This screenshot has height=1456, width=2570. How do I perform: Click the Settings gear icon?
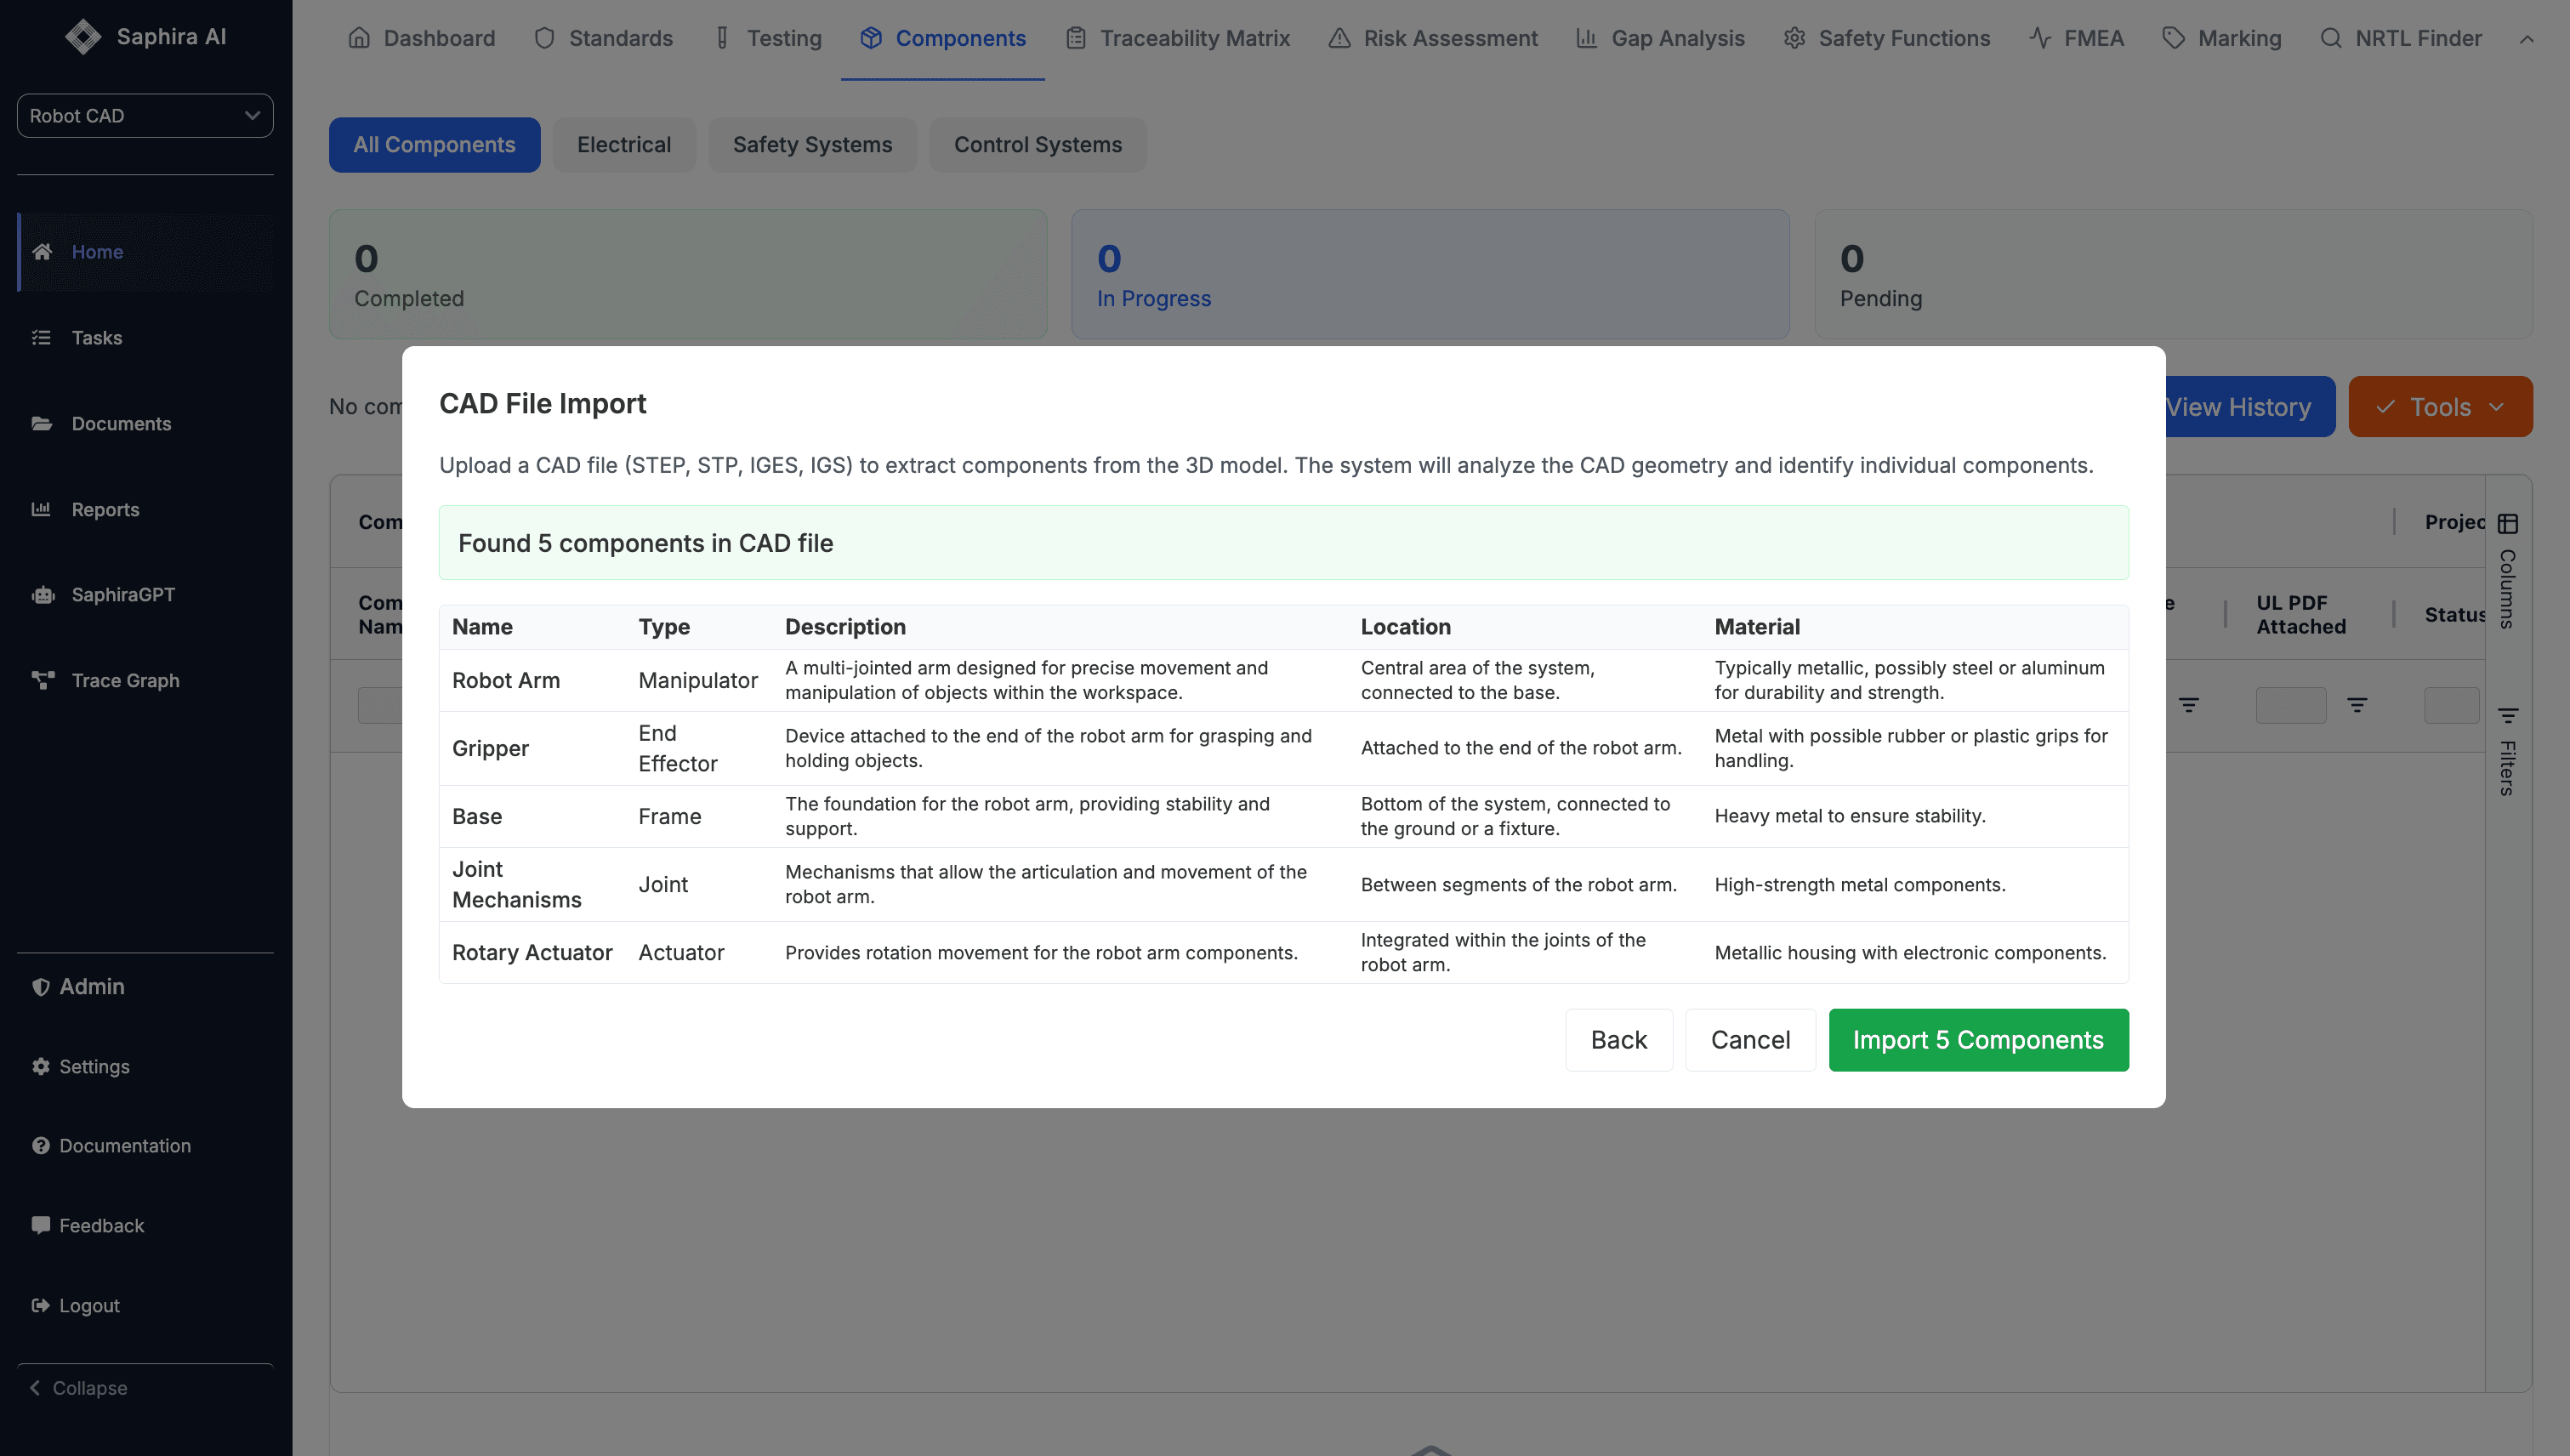pyautogui.click(x=41, y=1066)
